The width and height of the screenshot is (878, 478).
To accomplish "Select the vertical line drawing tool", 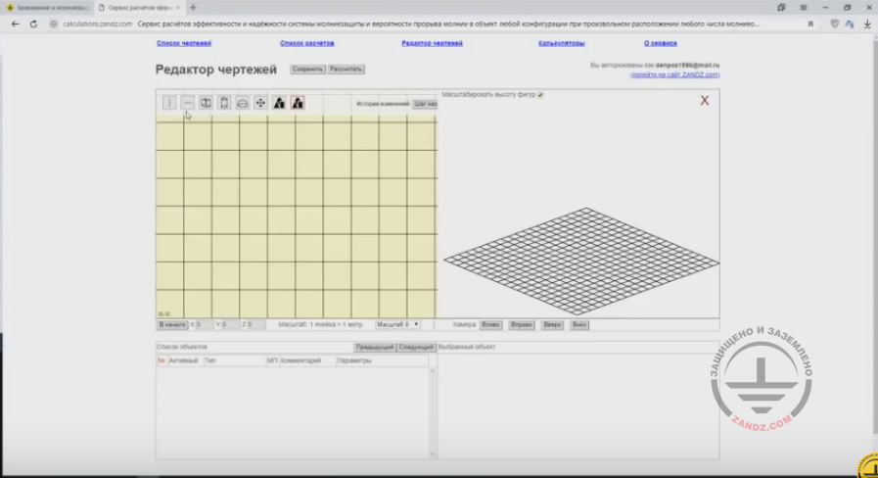I will (169, 103).
